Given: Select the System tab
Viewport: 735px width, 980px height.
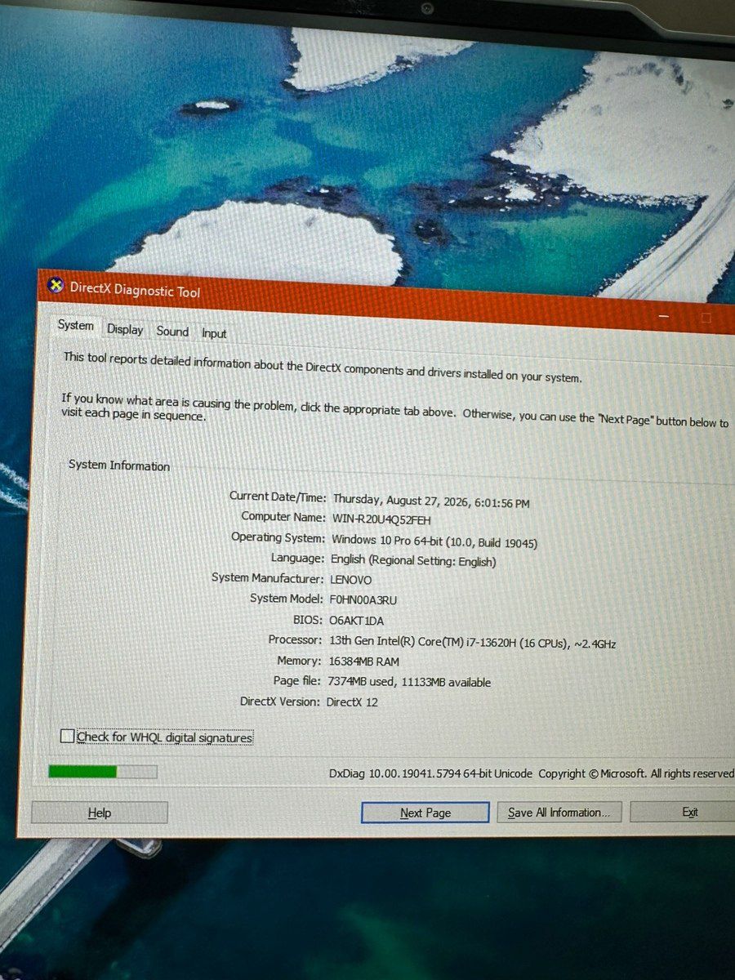Looking at the screenshot, I should tap(76, 325).
